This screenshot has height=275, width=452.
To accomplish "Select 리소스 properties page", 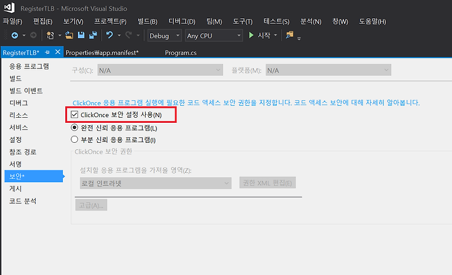I will coord(18,115).
